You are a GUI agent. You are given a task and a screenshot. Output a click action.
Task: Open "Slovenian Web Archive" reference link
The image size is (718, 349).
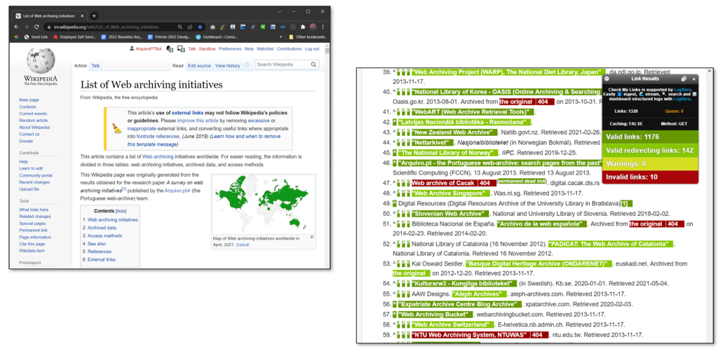click(x=449, y=214)
